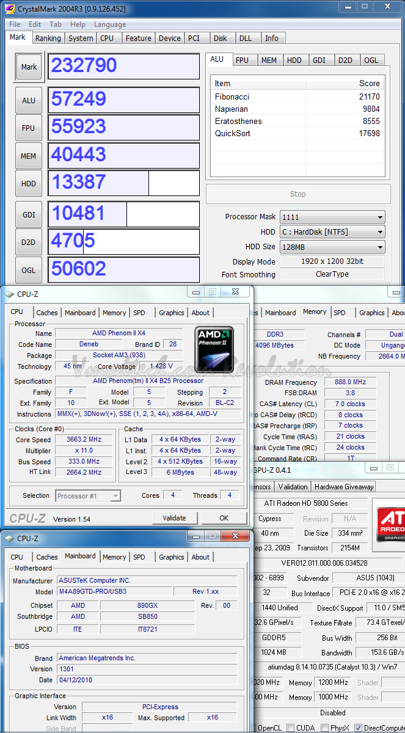This screenshot has width=405, height=733.
Task: Toggle the PhysX checkbox in GPU-Z
Action: coord(325,728)
